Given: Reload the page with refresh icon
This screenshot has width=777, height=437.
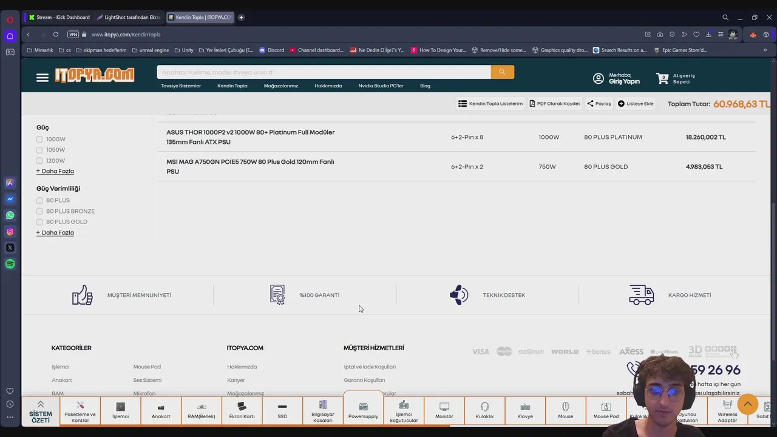Looking at the screenshot, I should (56, 35).
